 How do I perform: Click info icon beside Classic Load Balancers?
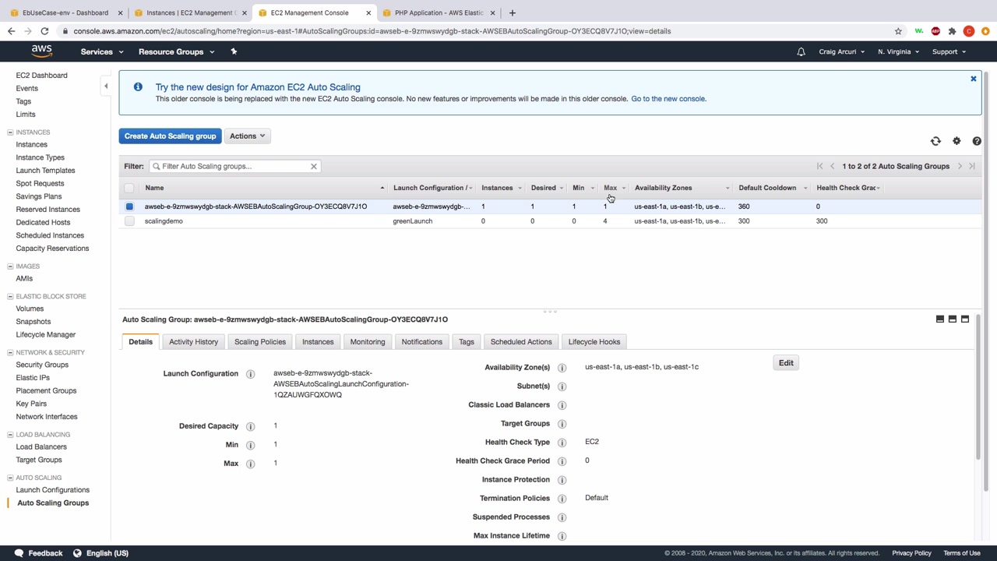click(x=562, y=405)
